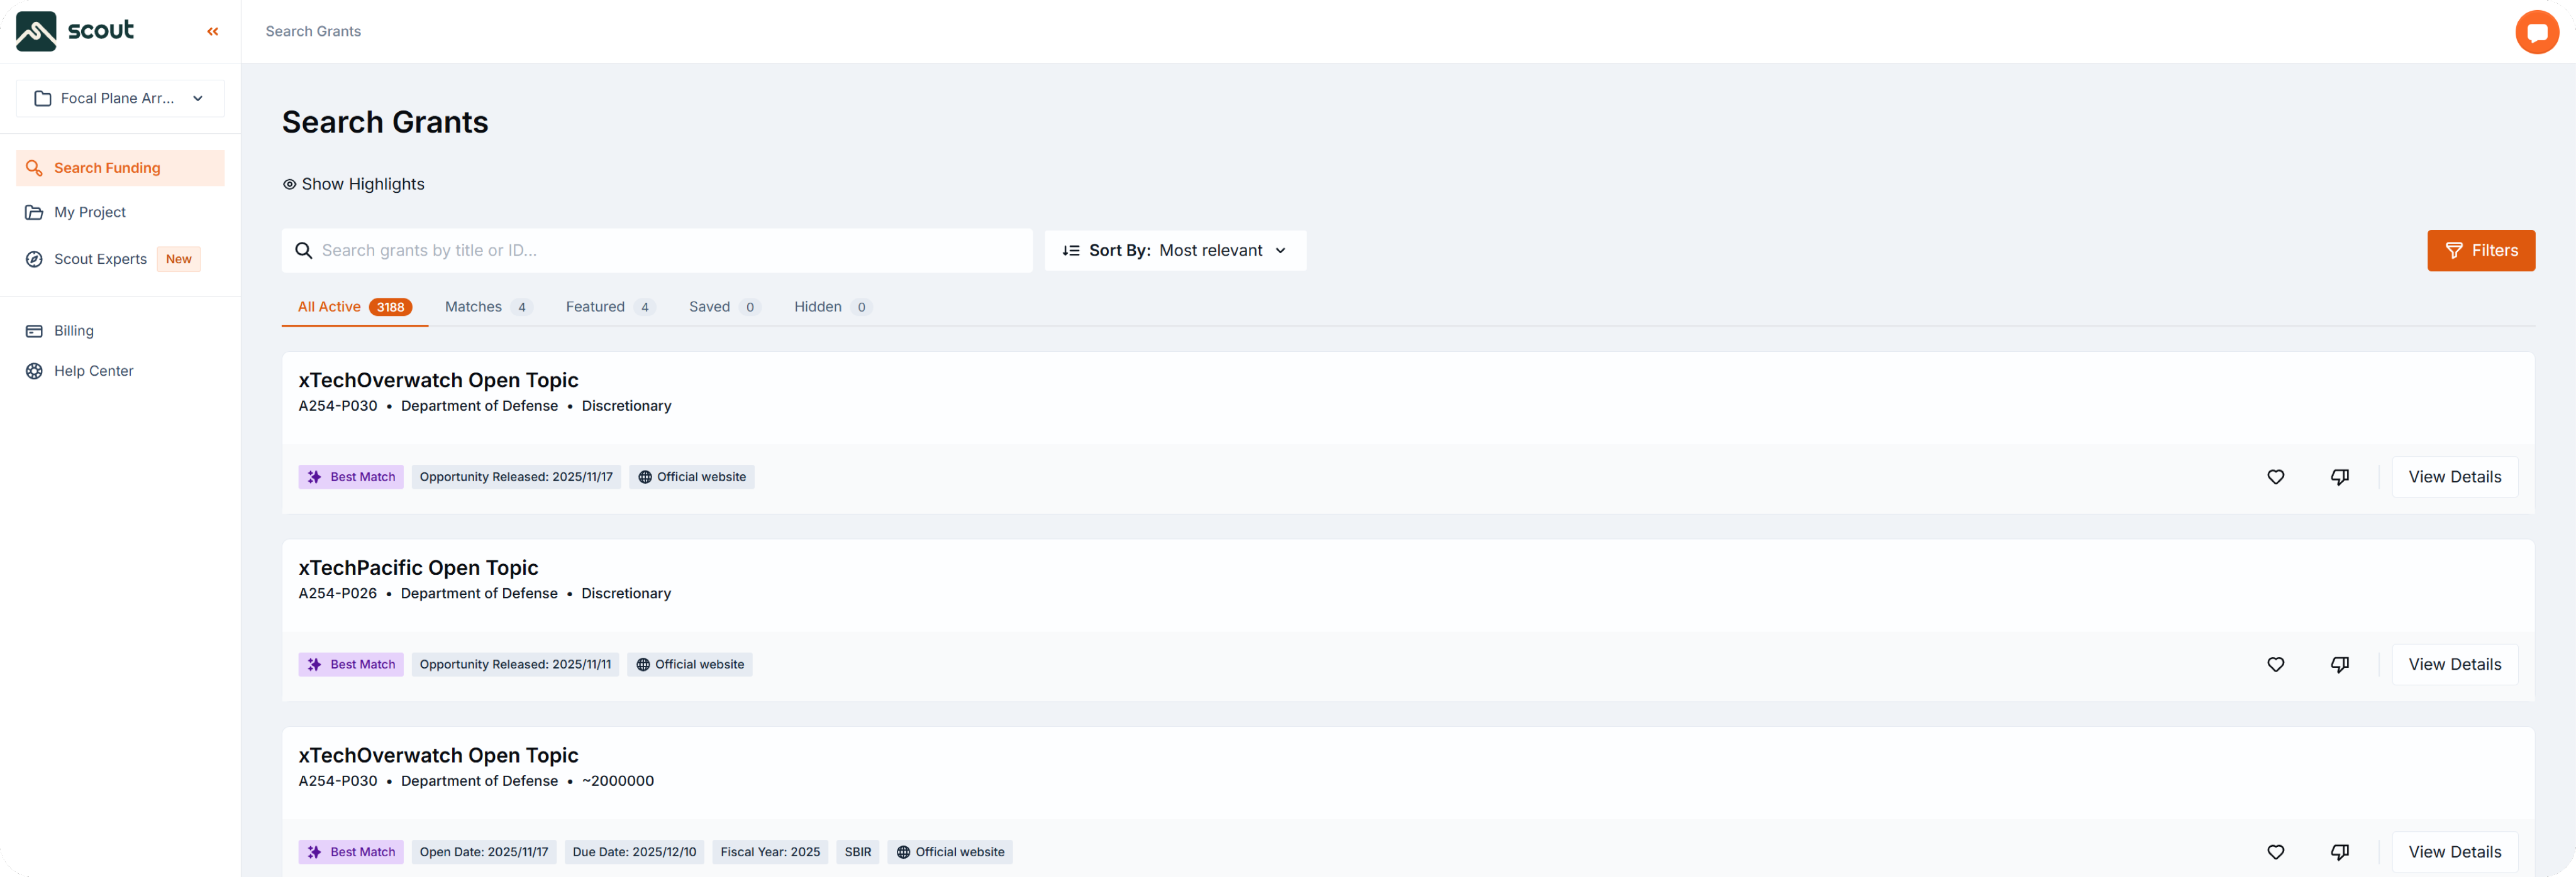Hide xTechPacific grant with thumbs-down icon

pyautogui.click(x=2339, y=665)
